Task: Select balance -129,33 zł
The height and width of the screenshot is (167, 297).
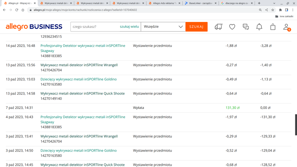Action: tap(268, 136)
